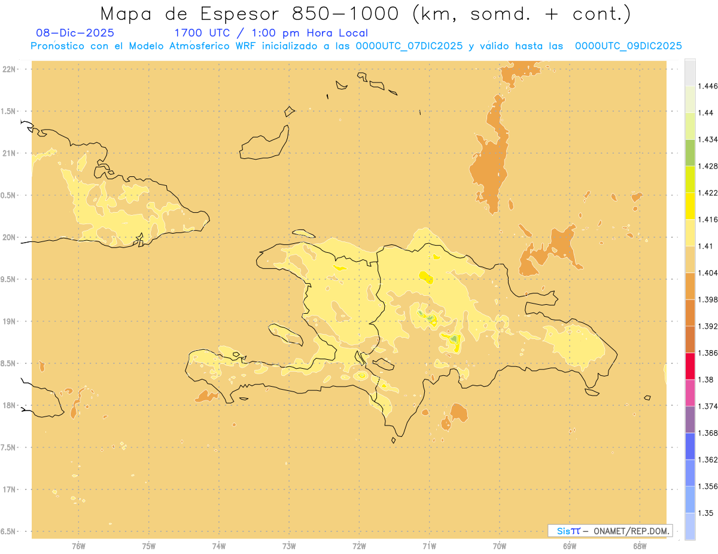718x554 pixels.
Task: Click the '1700 UTC / 1:00 pm Hora Local' text
Action: 271,33
